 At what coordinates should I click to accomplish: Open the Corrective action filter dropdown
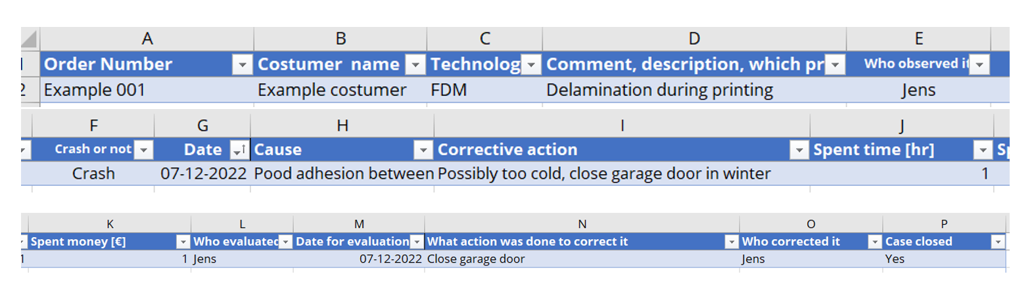tap(799, 150)
